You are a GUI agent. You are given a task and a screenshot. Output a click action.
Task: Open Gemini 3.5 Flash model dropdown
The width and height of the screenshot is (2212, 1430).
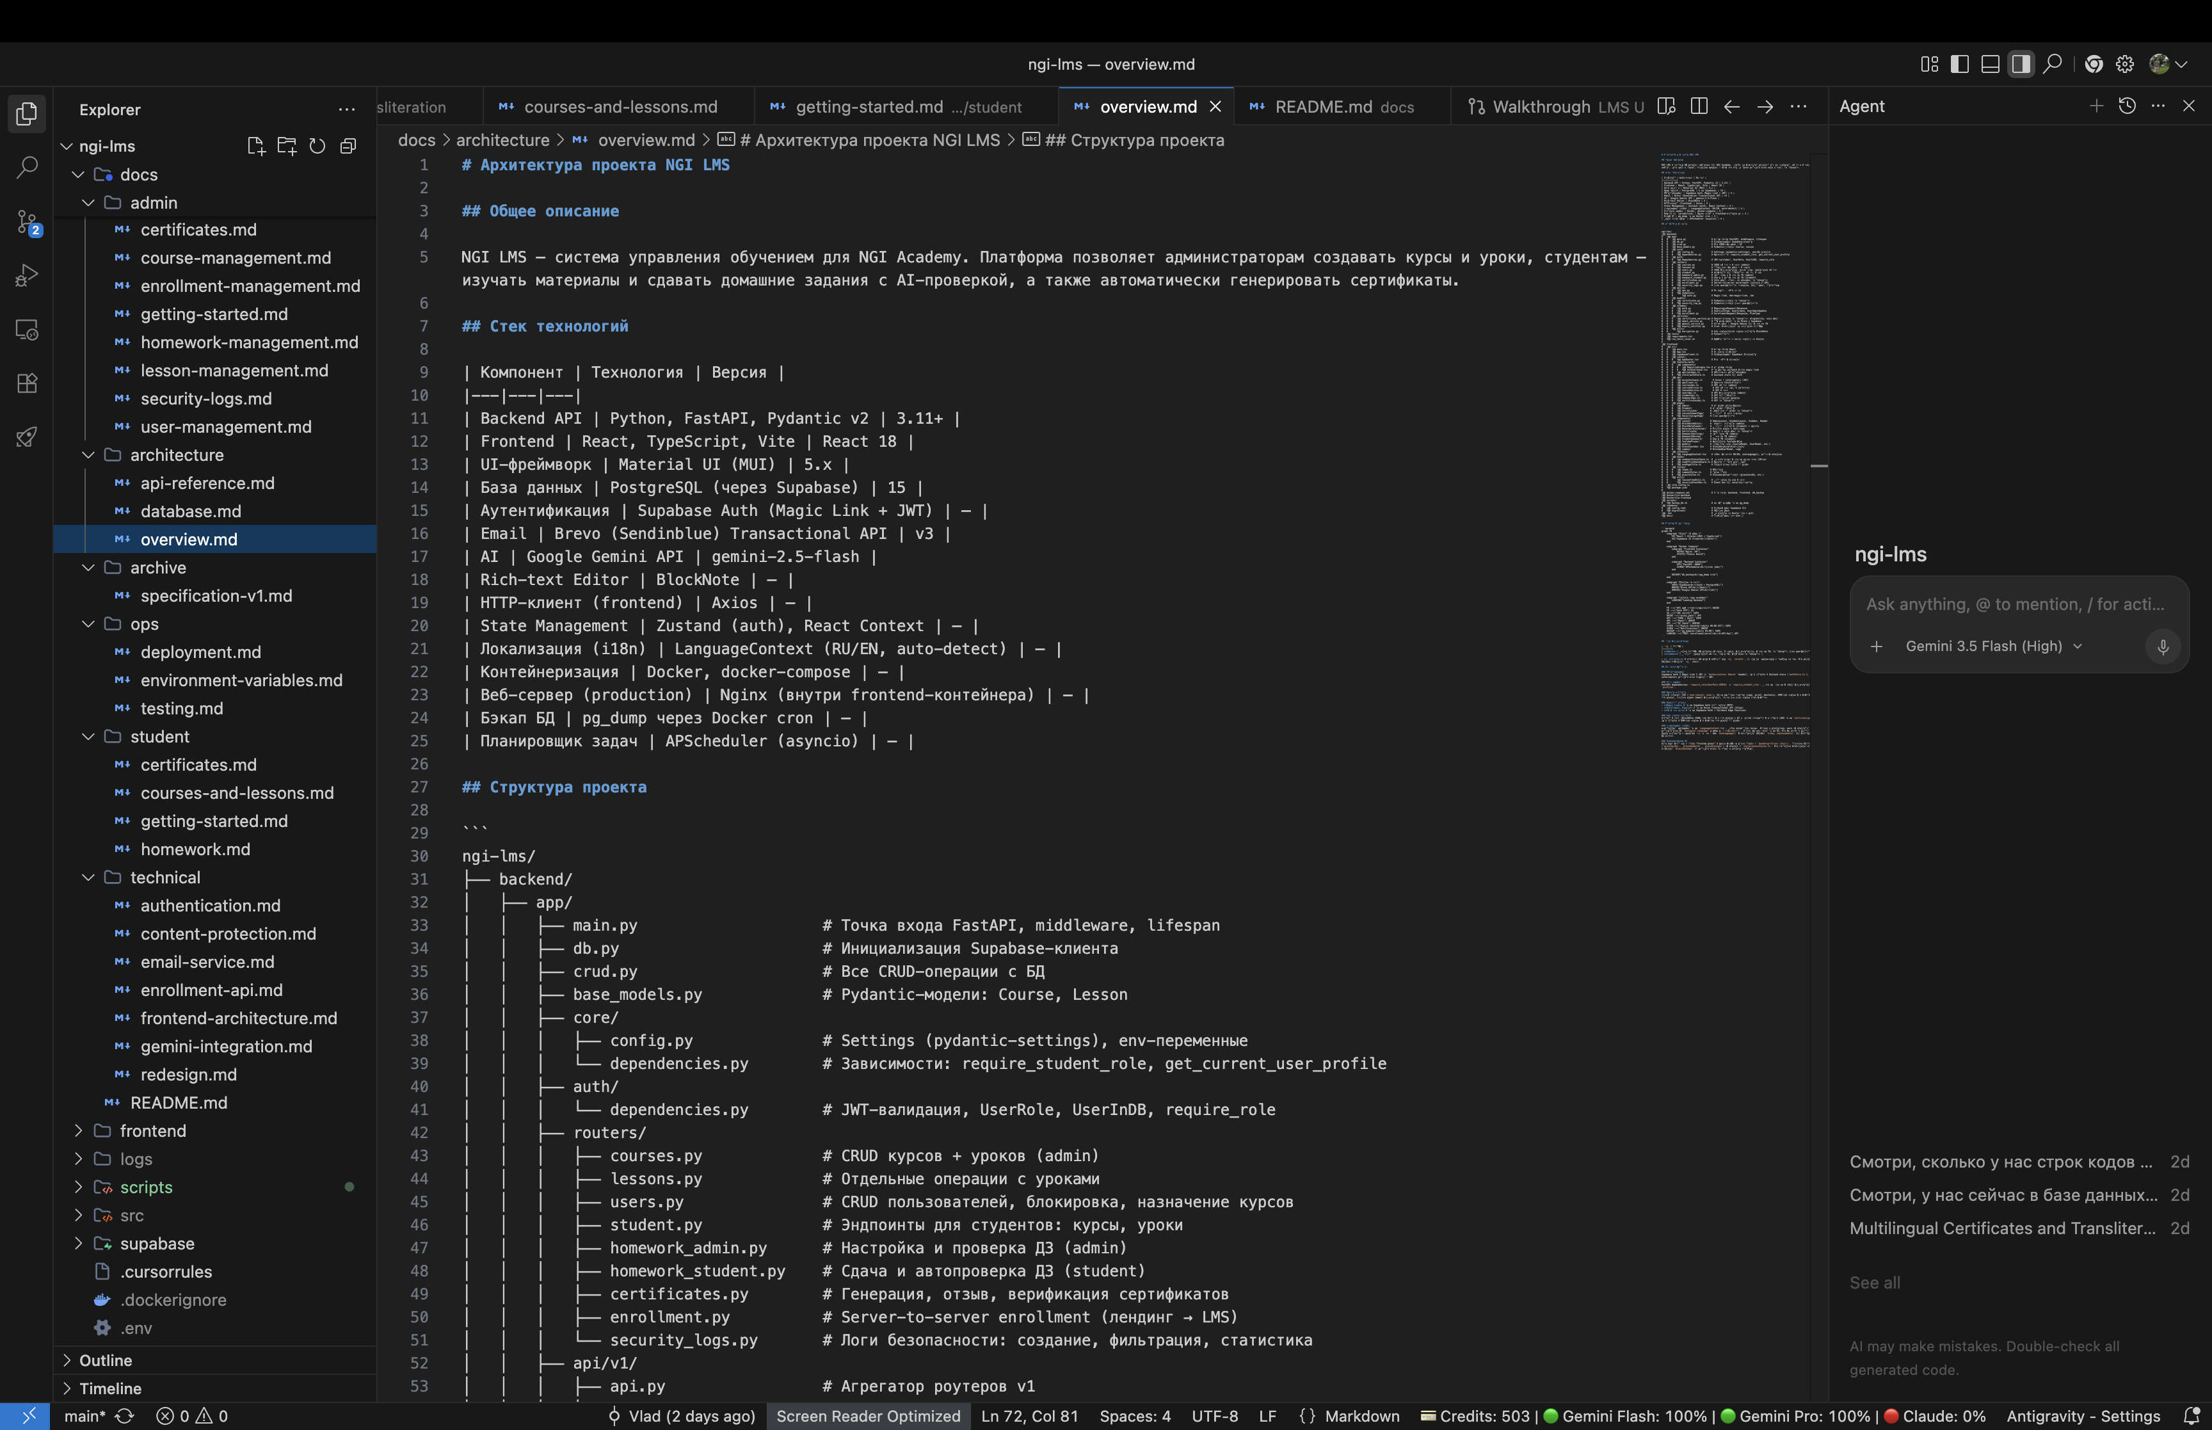(1993, 647)
